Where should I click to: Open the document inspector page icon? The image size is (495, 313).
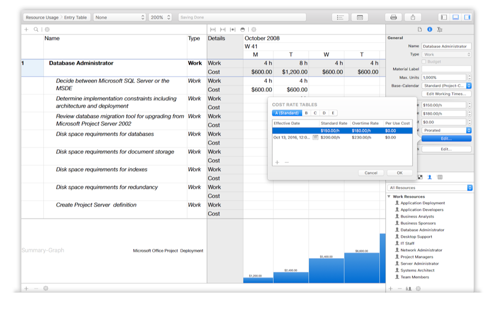pos(420,30)
